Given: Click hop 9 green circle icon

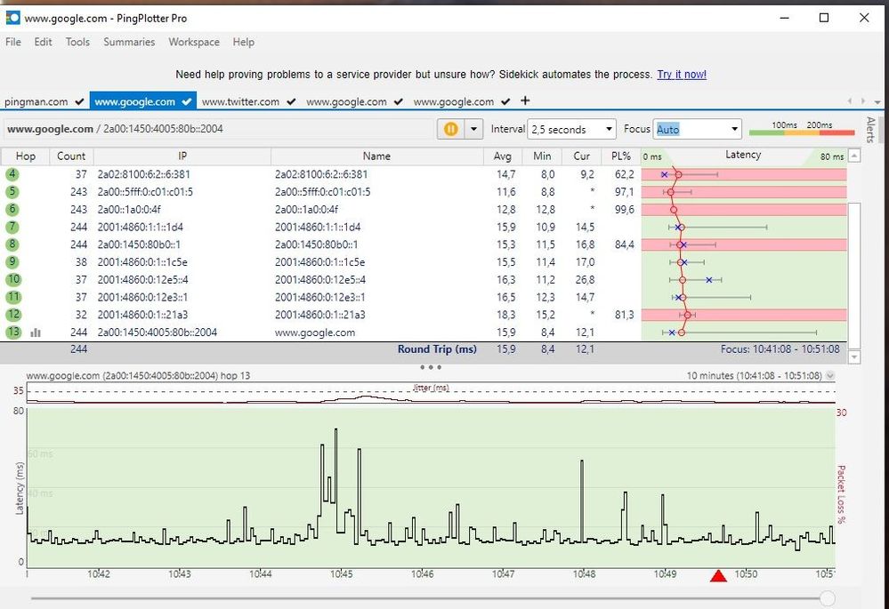Looking at the screenshot, I should tap(12, 261).
